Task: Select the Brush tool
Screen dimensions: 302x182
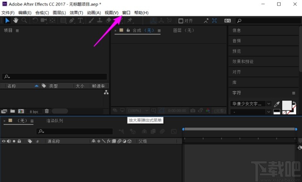Action: 91,21
